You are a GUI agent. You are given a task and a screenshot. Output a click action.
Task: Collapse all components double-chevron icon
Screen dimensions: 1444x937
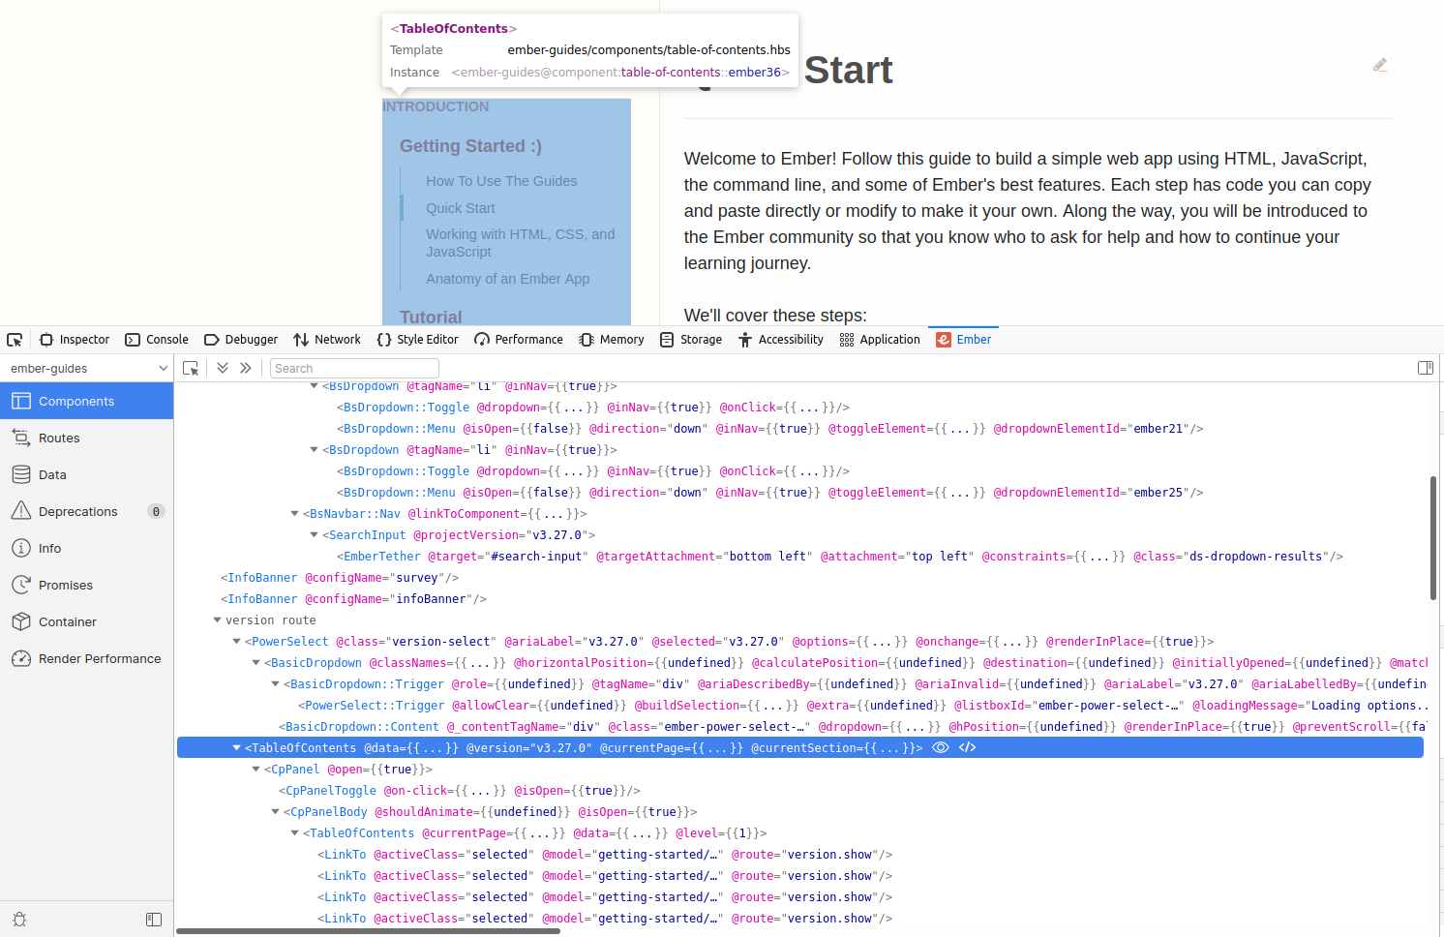tap(223, 368)
